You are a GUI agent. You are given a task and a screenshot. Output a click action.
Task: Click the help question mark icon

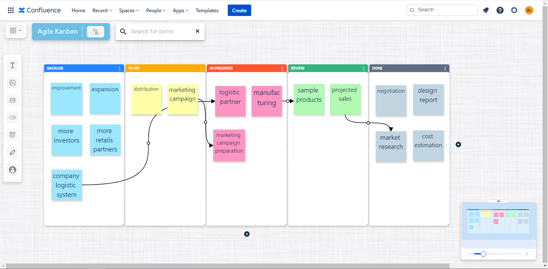(x=500, y=10)
